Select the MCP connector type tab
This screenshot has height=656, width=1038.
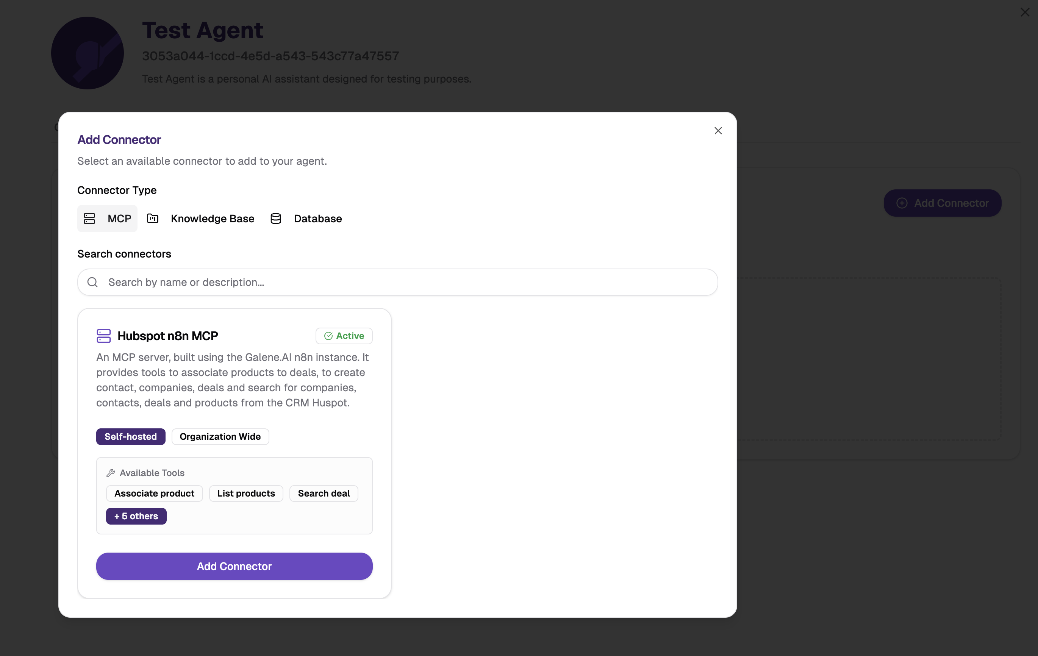(107, 219)
